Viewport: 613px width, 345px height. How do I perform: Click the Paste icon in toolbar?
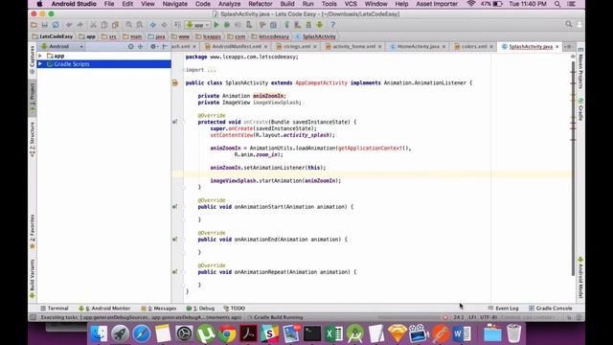tap(115, 25)
